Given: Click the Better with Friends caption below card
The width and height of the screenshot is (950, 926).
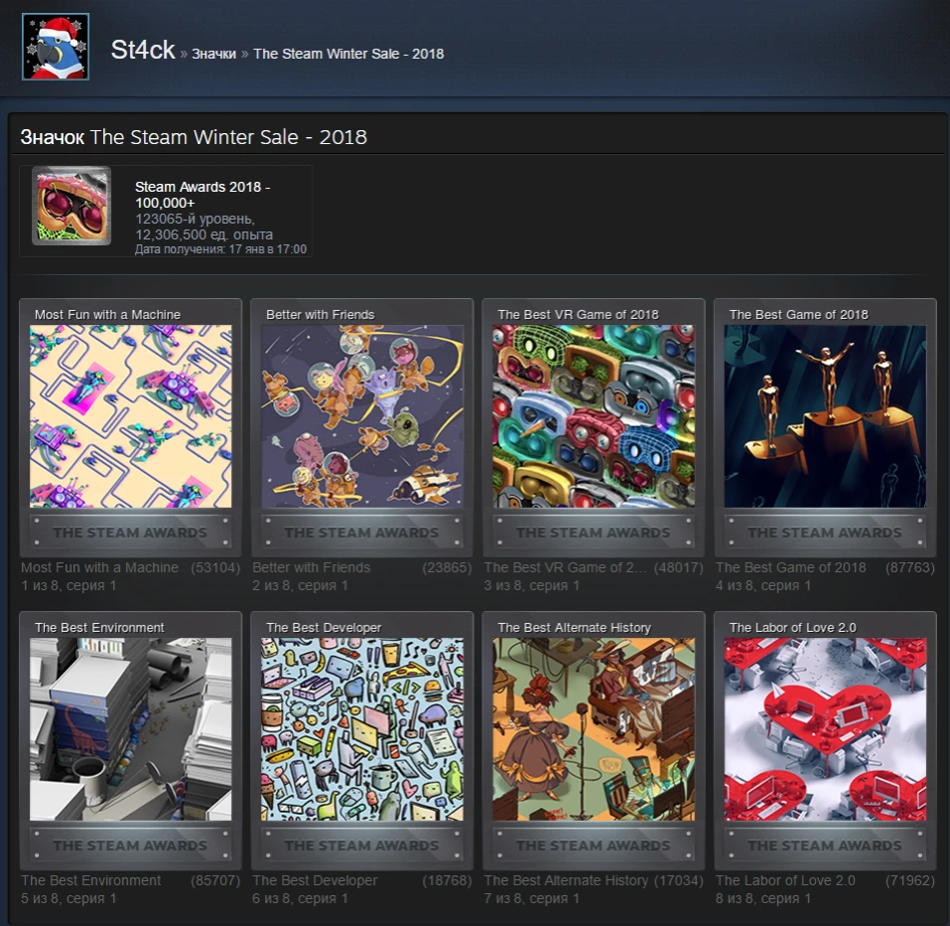Looking at the screenshot, I should pos(312,567).
